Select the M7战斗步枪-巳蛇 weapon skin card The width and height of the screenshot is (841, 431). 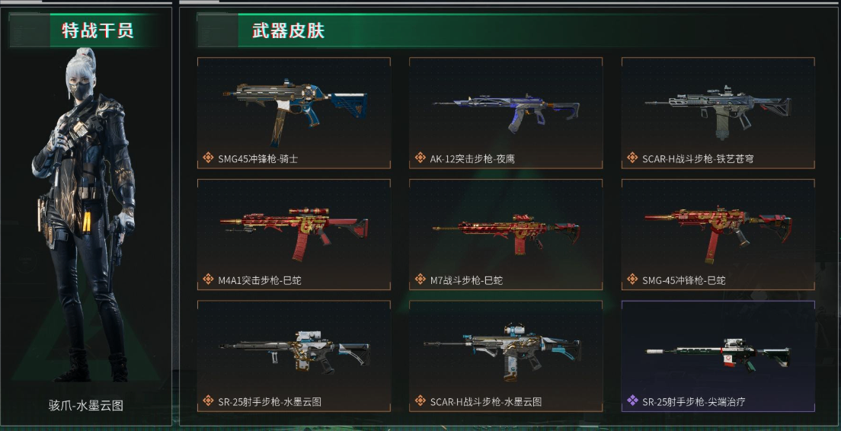(x=506, y=235)
